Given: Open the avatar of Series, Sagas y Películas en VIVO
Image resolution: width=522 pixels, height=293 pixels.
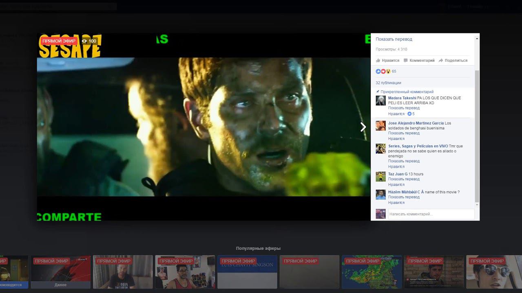Looking at the screenshot, I should pos(380,149).
